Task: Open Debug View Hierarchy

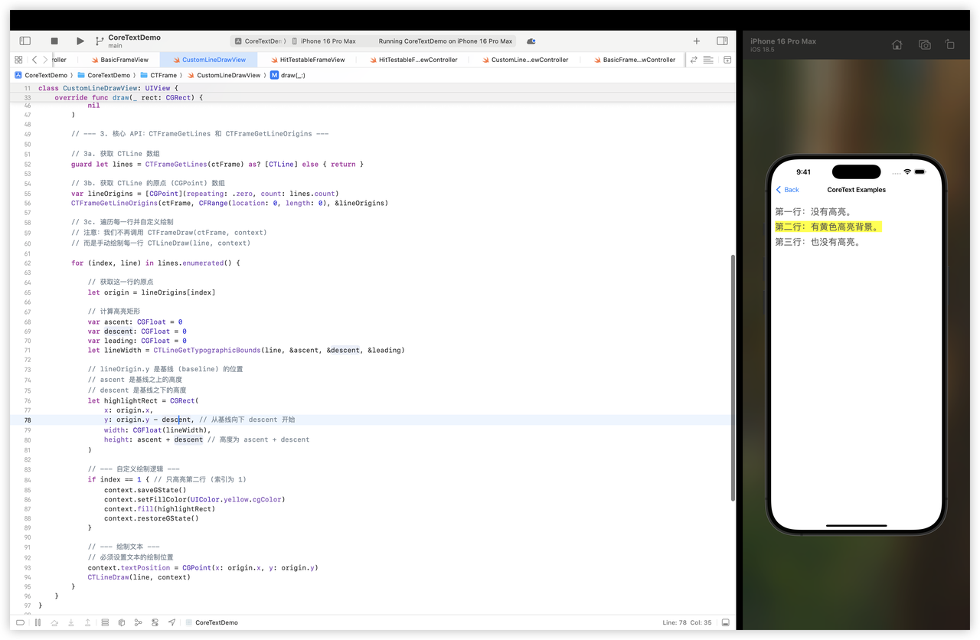Action: (105, 622)
